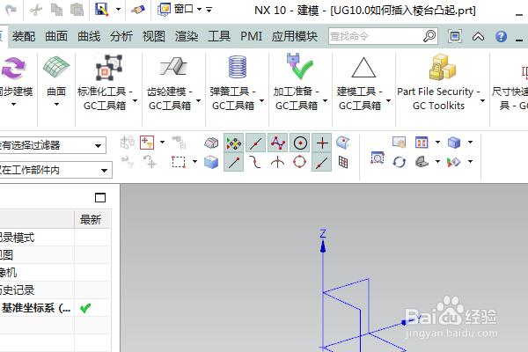The width and height of the screenshot is (528, 352).
Task: Click the grid point snap icon
Action: coord(343,162)
